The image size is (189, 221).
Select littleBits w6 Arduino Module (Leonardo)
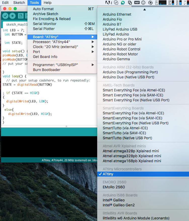(143, 218)
